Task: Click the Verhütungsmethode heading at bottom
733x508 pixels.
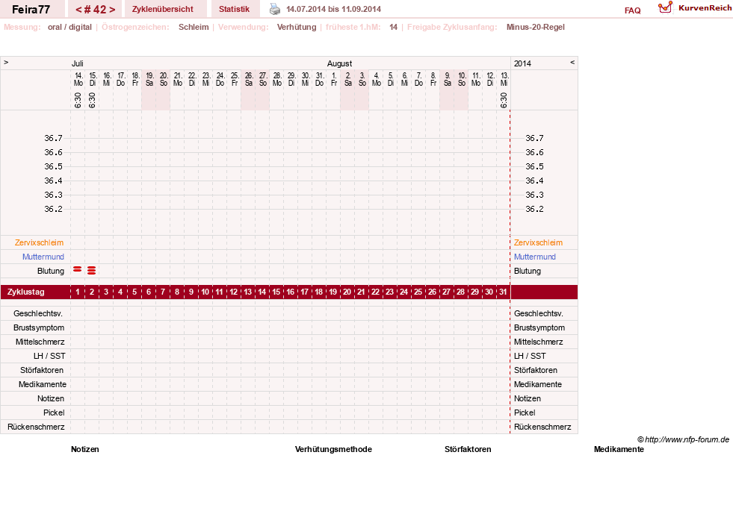Action: click(x=333, y=449)
